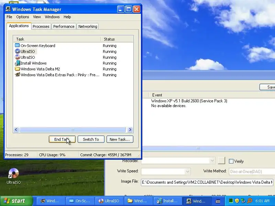
Task: Click Windows Vista Delta M2 folder icon
Action: point(18,69)
